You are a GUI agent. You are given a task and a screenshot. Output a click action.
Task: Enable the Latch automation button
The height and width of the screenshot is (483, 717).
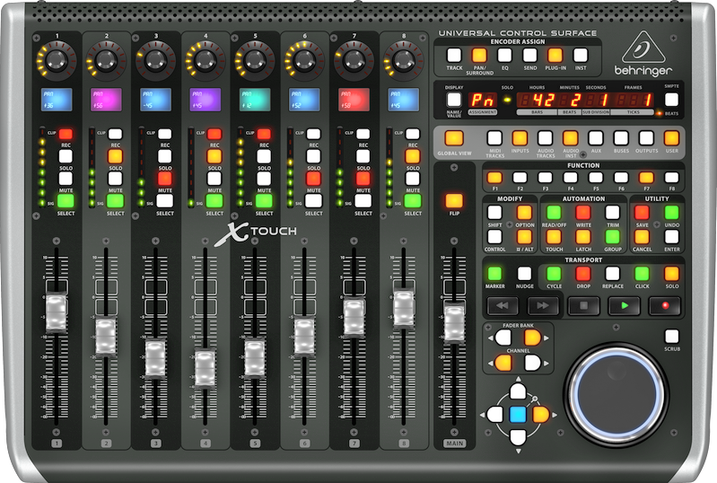click(583, 237)
